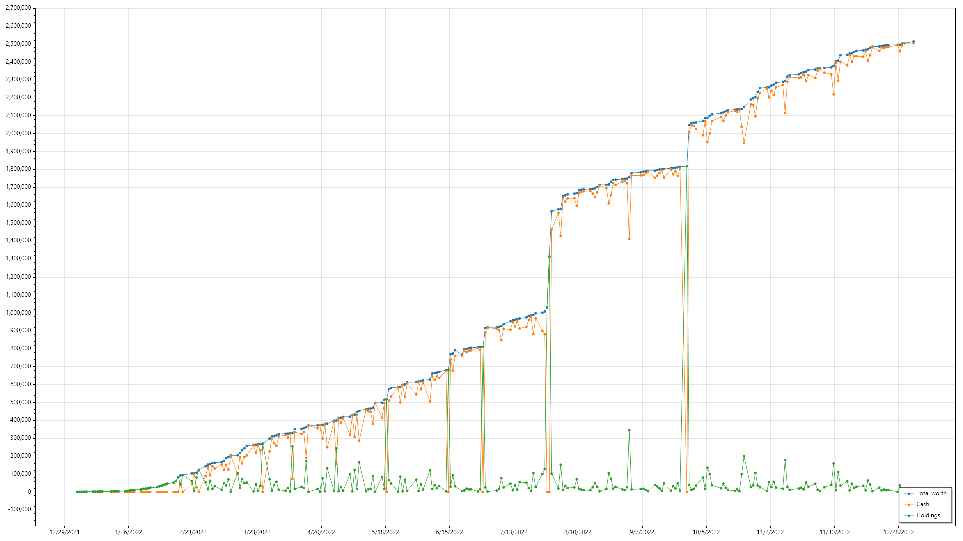Toggle the Holdings series legend label
The image size is (963, 541).
(x=928, y=516)
